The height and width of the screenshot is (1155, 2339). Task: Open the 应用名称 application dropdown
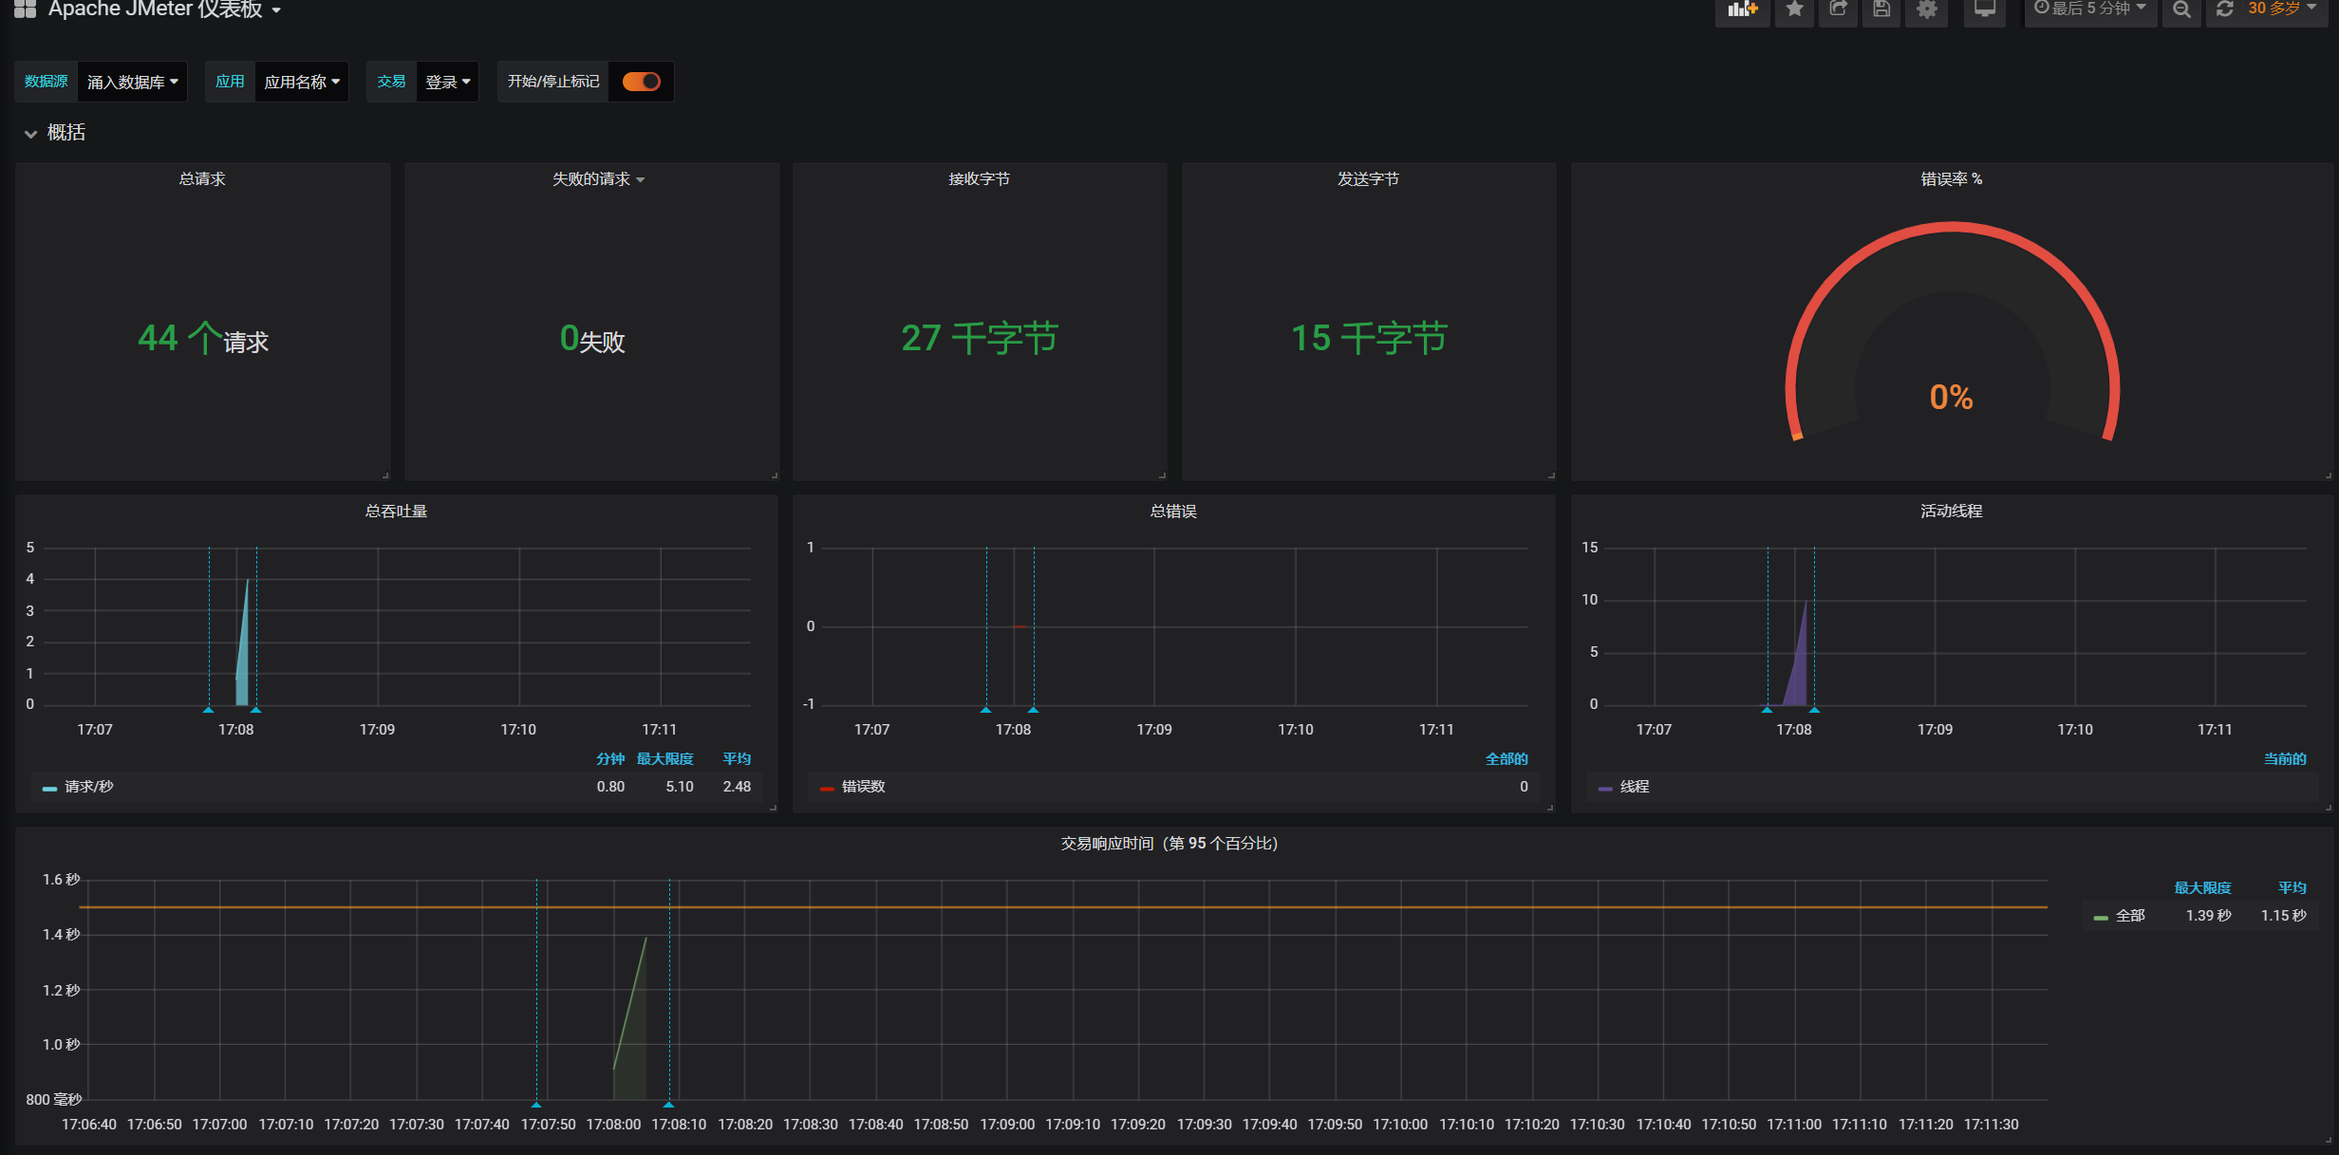coord(301,82)
